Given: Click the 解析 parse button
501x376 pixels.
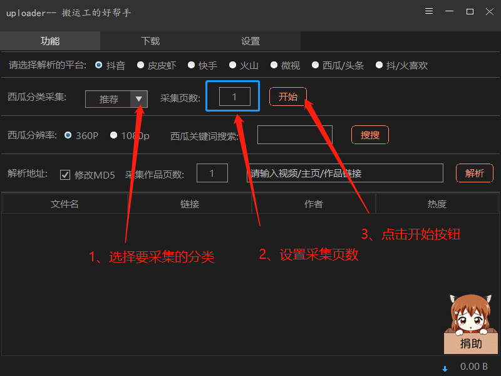Looking at the screenshot, I should (x=474, y=173).
